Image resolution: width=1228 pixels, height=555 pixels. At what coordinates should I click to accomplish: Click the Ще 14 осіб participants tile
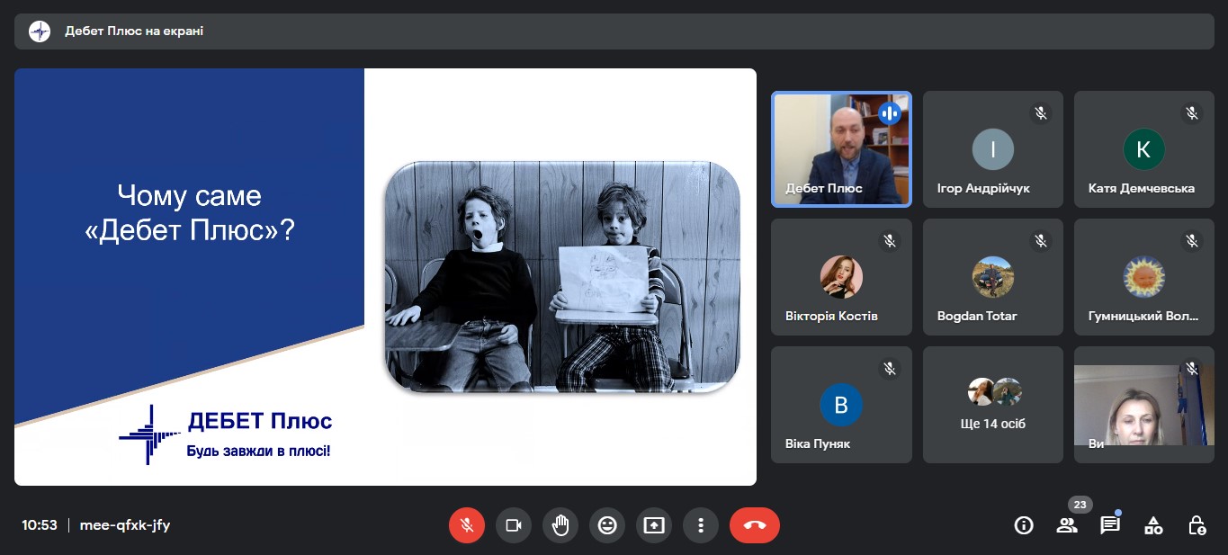(x=993, y=405)
